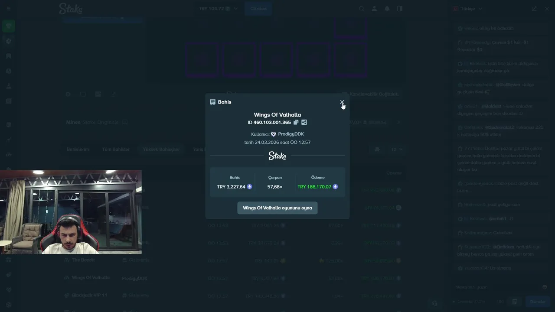Toggle the chat sidebar panel icon
Viewport: 555px width, 312px height.
(x=400, y=9)
